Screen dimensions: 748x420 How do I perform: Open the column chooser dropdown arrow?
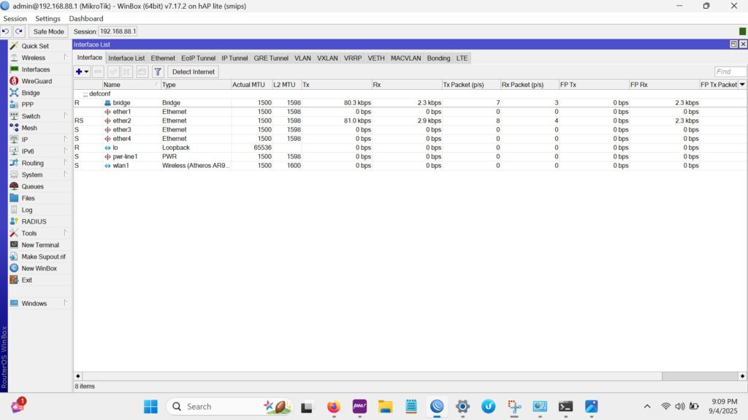pyautogui.click(x=742, y=85)
